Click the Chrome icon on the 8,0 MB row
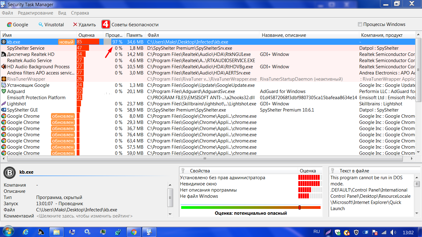The width and height of the screenshot is (422, 237). coord(4,116)
